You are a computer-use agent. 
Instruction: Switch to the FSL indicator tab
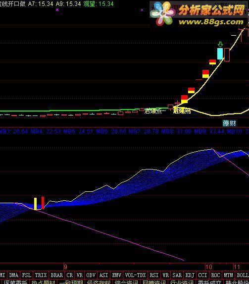[x=27, y=275]
